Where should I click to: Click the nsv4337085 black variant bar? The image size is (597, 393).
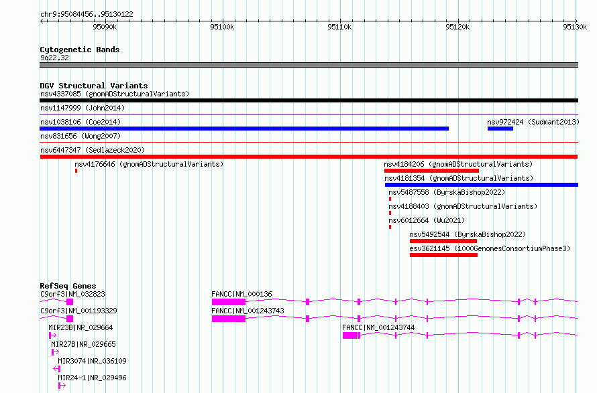point(309,100)
